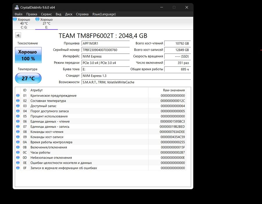Click the Прошивка field APF1M3R1
Screen dimensions: 262x204
coord(106,43)
